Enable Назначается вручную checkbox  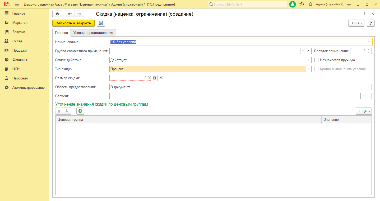click(x=317, y=60)
